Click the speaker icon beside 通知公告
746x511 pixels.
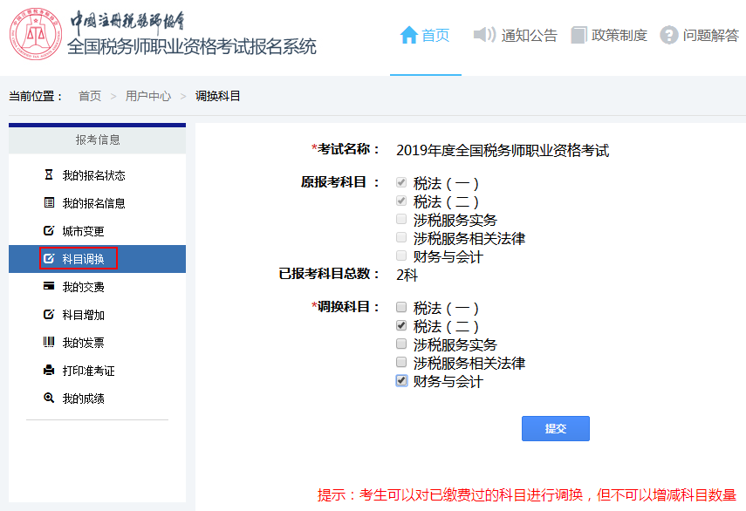click(x=485, y=36)
